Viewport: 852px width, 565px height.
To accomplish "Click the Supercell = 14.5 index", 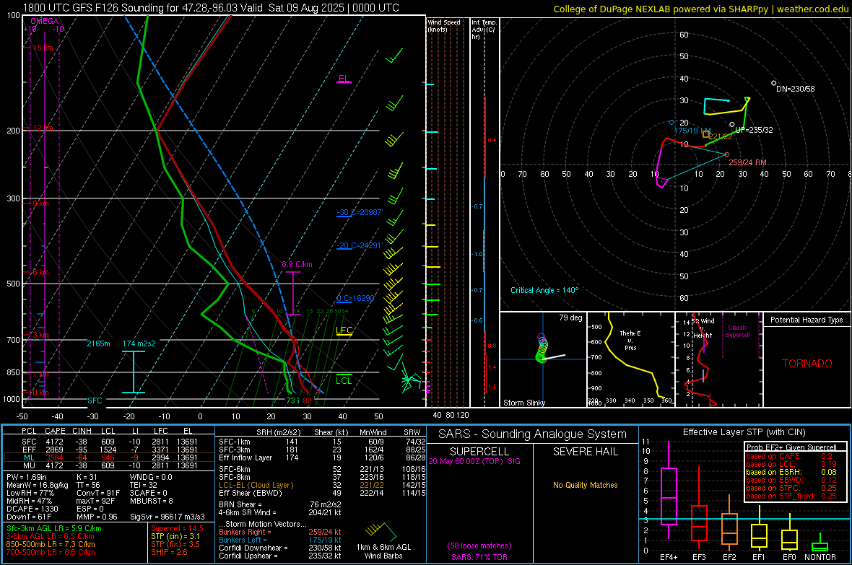I will pos(177,528).
